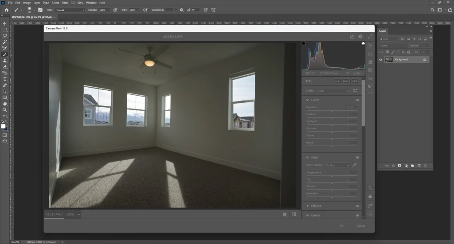Open Camera Raw settings gear
454x244 pixels.
coord(360,37)
